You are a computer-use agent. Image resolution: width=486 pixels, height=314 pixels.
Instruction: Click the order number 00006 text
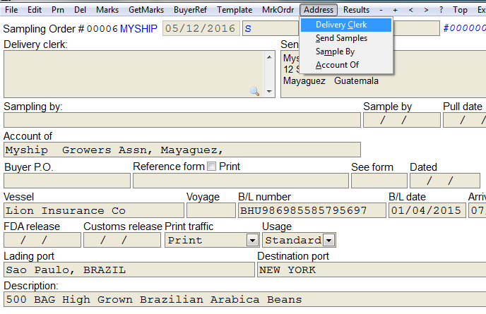[x=102, y=29]
